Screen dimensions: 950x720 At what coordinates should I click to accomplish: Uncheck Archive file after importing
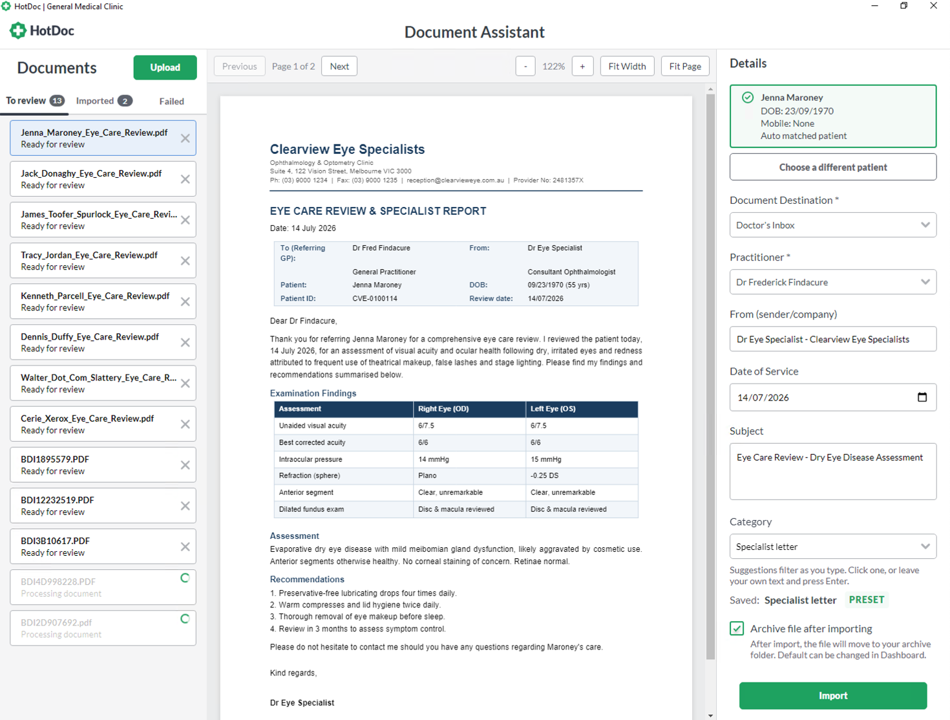pos(737,628)
